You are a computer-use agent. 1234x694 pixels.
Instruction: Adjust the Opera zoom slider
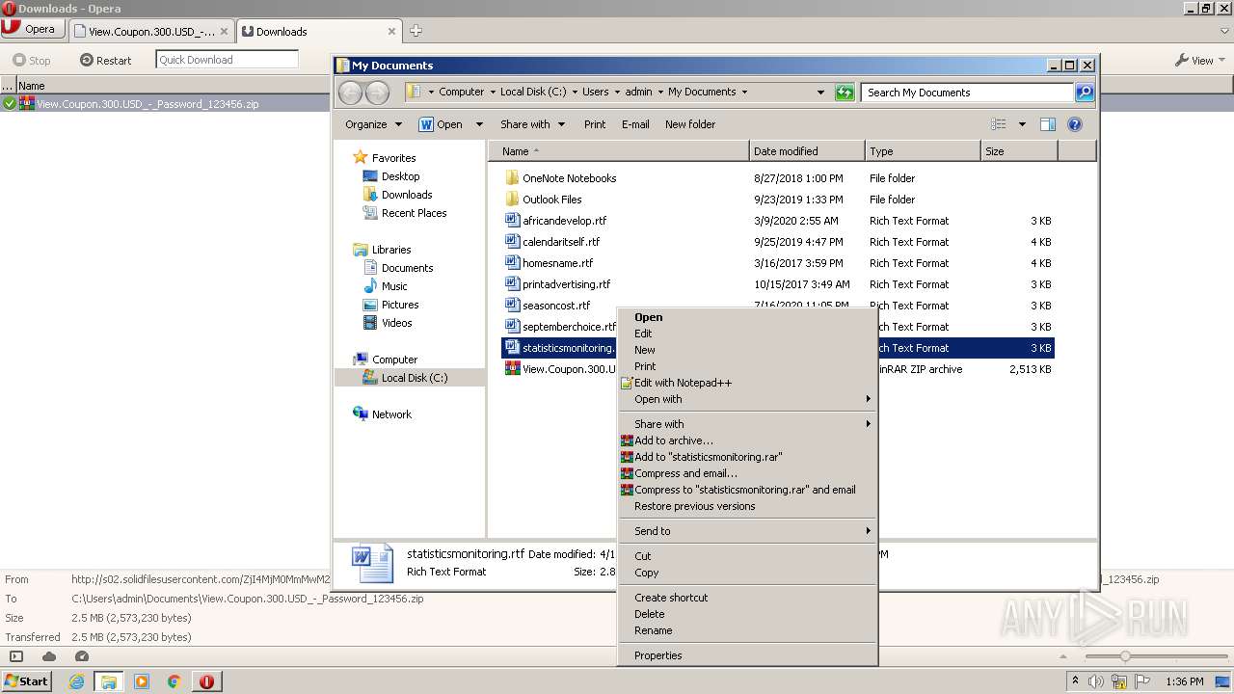[x=1124, y=656]
